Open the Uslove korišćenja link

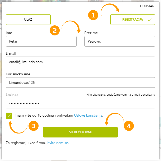[88, 116]
